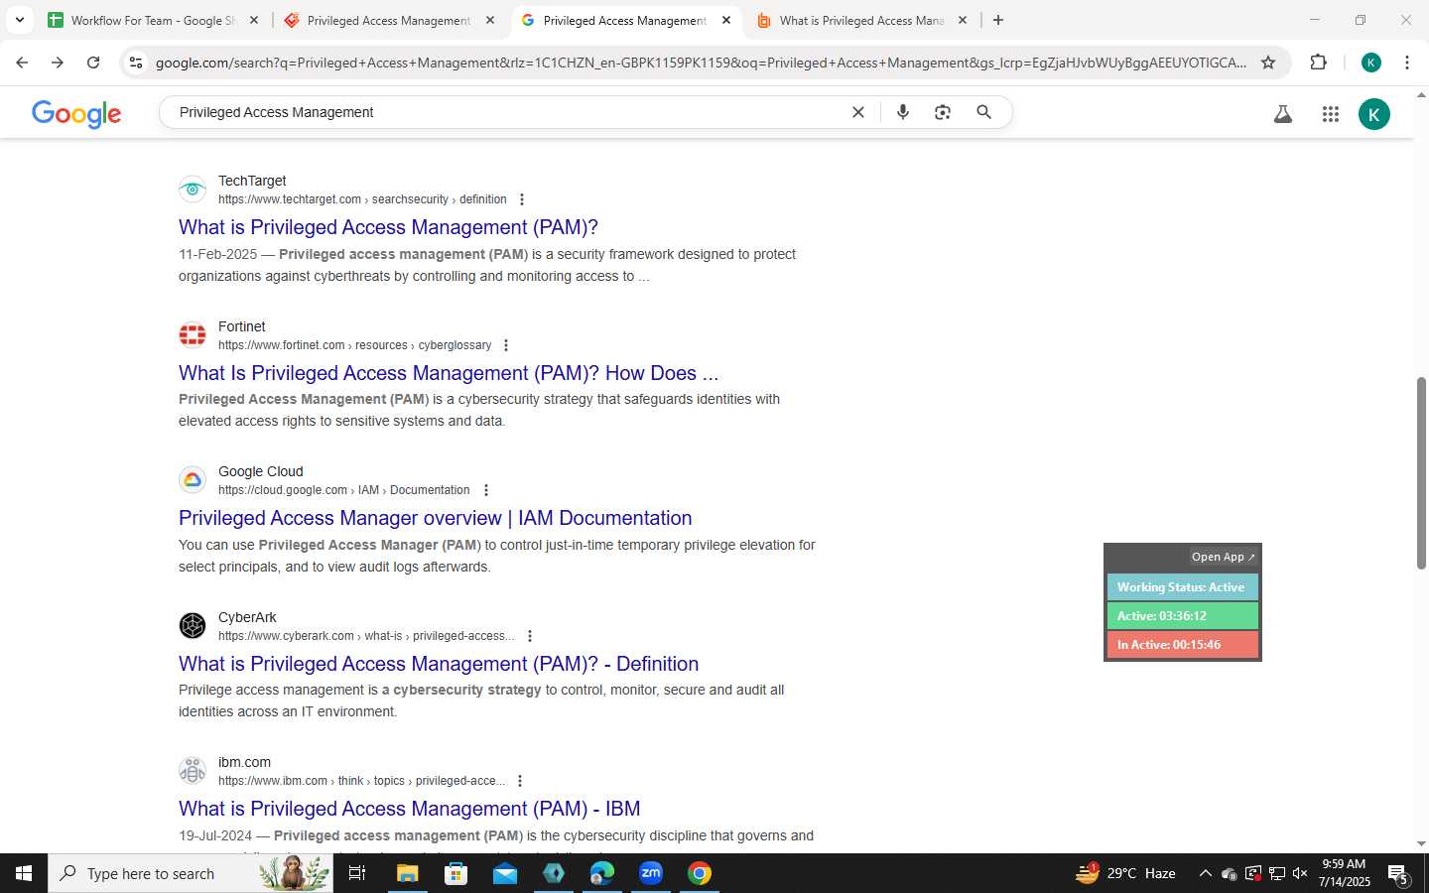Click Working Status: Active bar
The height and width of the screenshot is (893, 1429).
pos(1182,587)
